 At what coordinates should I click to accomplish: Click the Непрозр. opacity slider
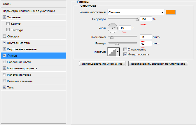point(123,19)
